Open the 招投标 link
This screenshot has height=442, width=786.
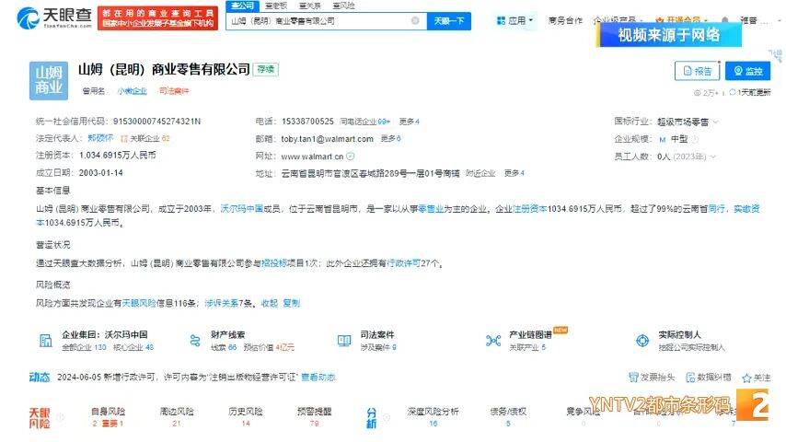pos(274,262)
